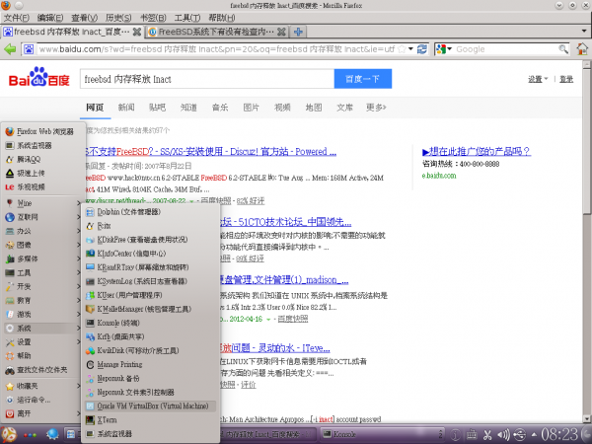This screenshot has width=592, height=444.
Task: Expand the 互联网 category
Action: click(x=43, y=217)
